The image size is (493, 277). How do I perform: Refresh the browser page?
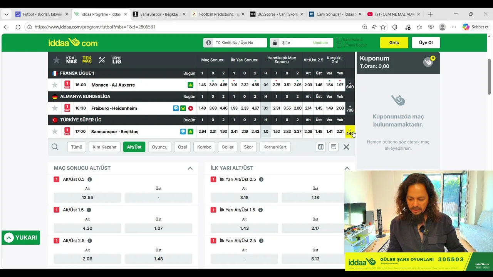[18, 27]
